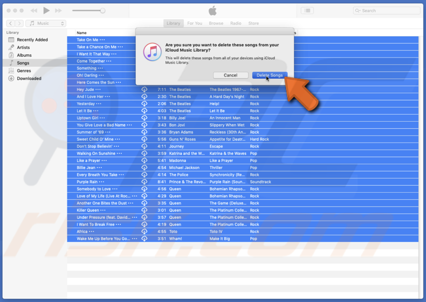Viewport: 426px width, 302px height.
Task: Go forward with the right chevron
Action: coord(19,23)
